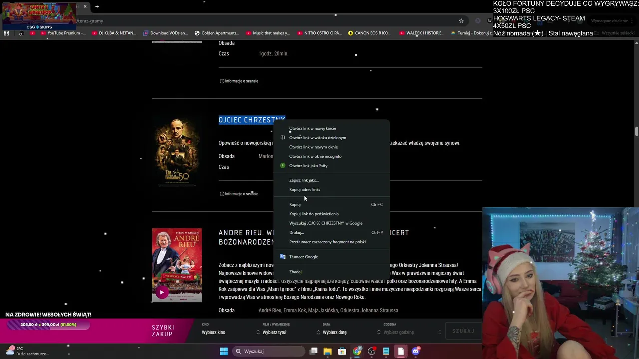
Task: Switch to Chrome in the taskbar
Action: coord(357,351)
